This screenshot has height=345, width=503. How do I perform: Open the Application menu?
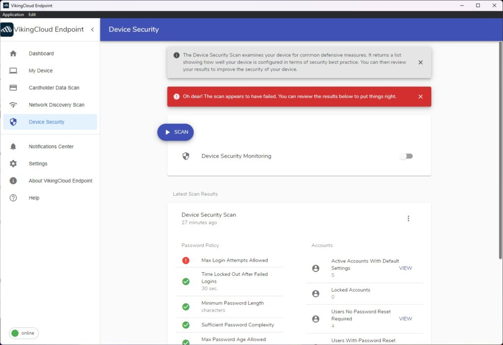pyautogui.click(x=12, y=14)
